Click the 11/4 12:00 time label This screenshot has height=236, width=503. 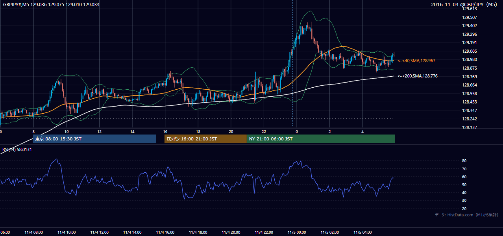tap(100, 232)
